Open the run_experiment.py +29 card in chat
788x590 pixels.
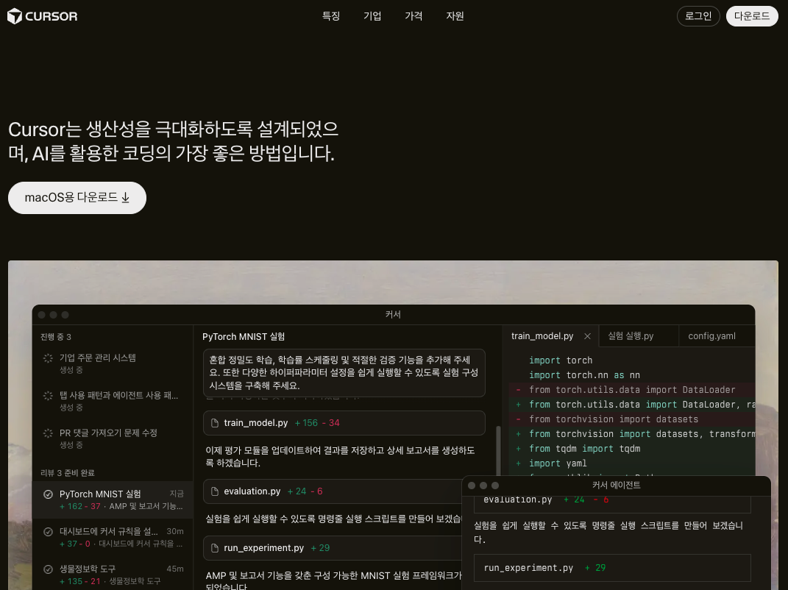pyautogui.click(x=333, y=548)
